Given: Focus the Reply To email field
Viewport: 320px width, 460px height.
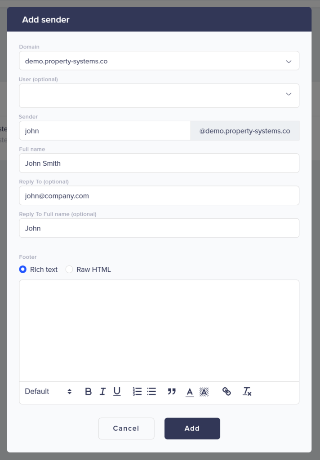Looking at the screenshot, I should pyautogui.click(x=159, y=196).
